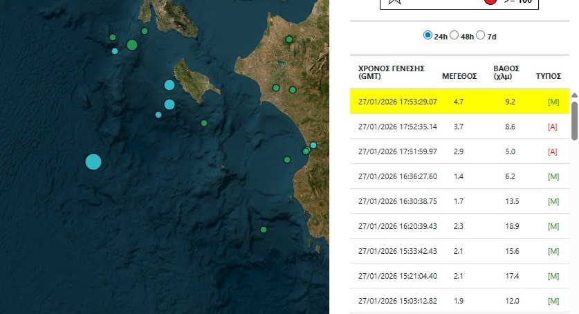Select the green marker offshore in the eastern gulf
579x314 pixels.
[287, 160]
